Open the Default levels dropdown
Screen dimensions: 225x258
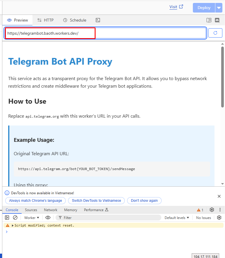[176, 218]
